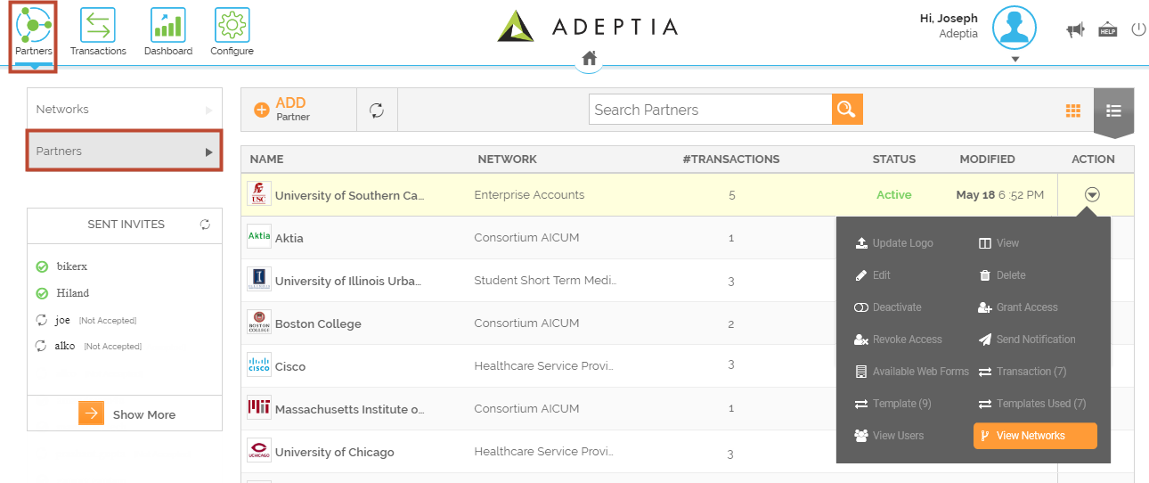Focus the Search Partners input field

pyautogui.click(x=710, y=110)
